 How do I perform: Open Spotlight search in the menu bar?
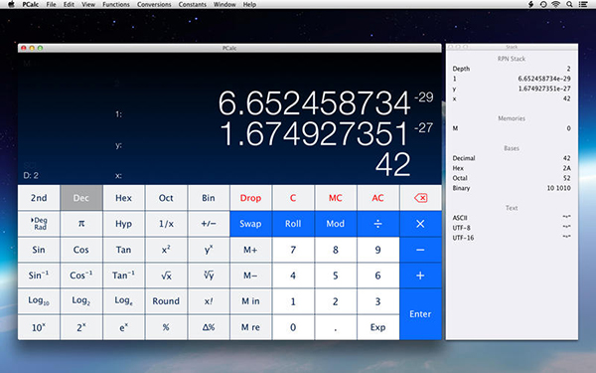[x=569, y=5]
